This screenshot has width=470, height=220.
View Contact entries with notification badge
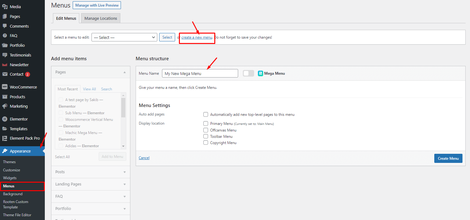tap(17, 74)
